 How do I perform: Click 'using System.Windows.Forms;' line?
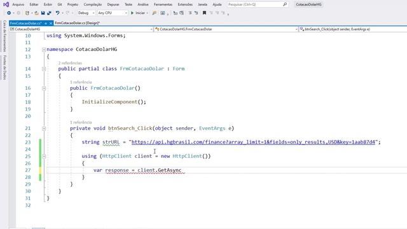coord(86,36)
